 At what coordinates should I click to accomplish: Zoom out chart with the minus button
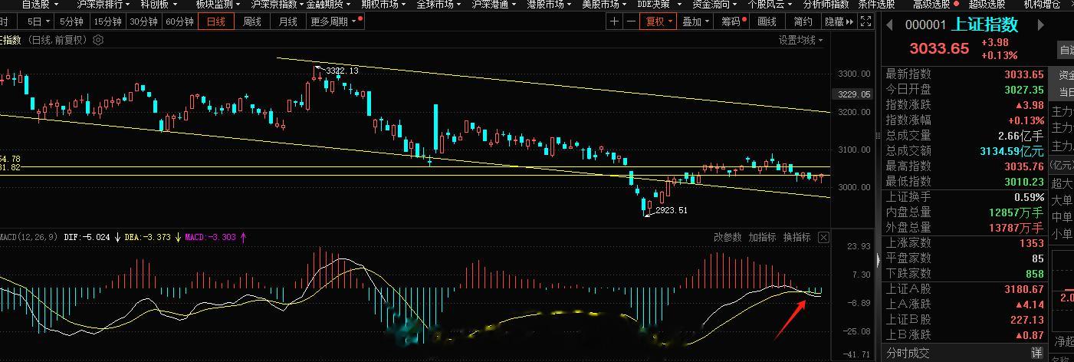click(630, 21)
